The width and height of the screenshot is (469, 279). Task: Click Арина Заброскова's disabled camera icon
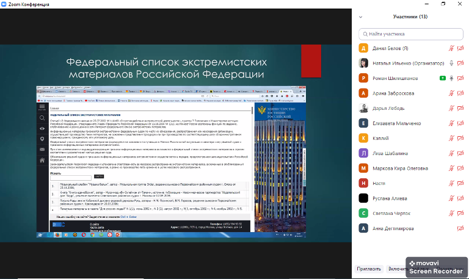[460, 93]
